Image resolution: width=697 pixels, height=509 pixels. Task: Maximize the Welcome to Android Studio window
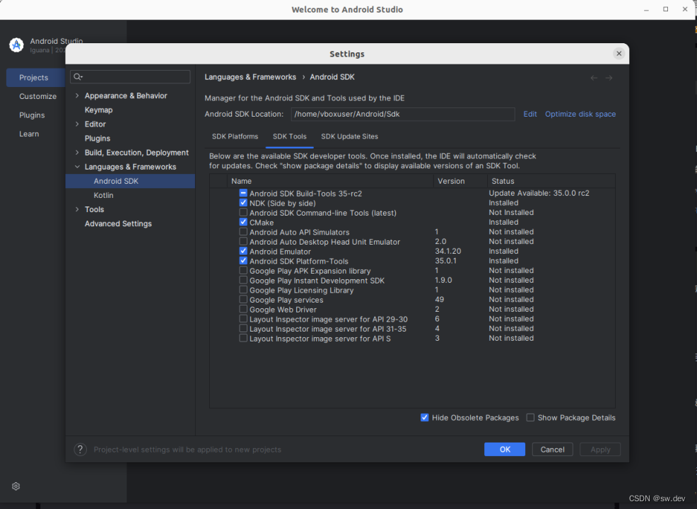pyautogui.click(x=665, y=9)
